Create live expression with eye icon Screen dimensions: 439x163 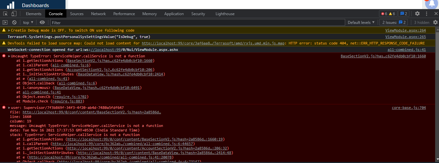pyautogui.click(x=42, y=23)
